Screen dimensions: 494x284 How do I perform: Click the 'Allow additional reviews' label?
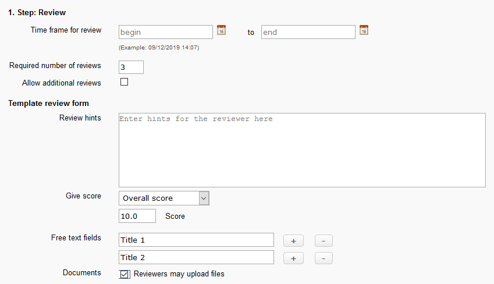click(62, 83)
